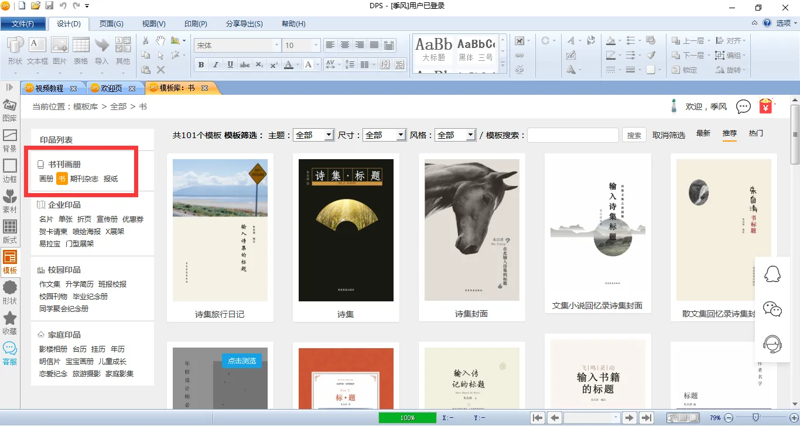This screenshot has width=800, height=426.
Task: Click the 收藏 star icon
Action: [x=9, y=323]
